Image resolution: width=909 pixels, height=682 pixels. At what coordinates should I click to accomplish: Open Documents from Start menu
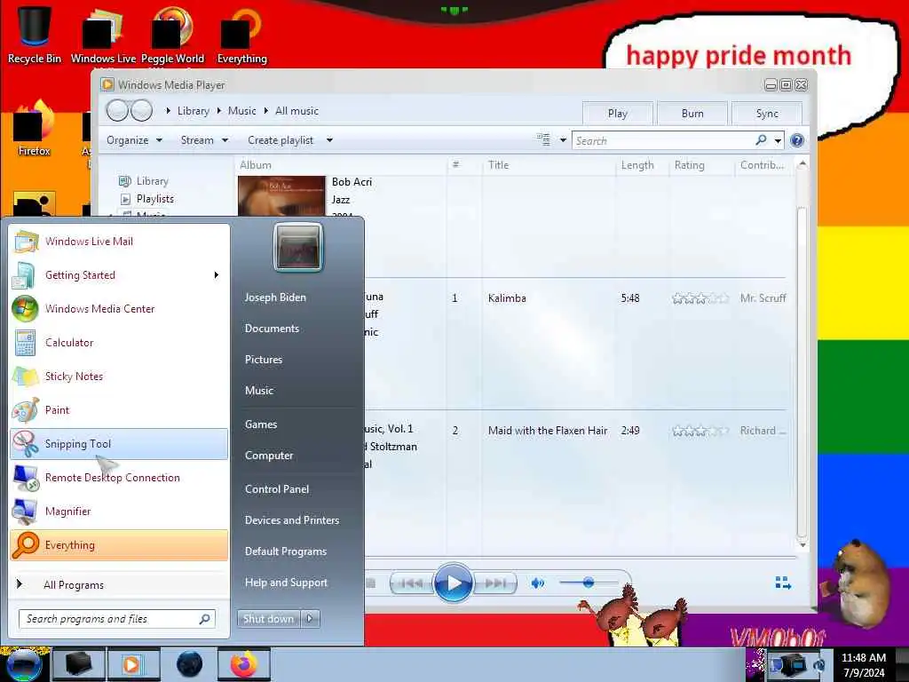click(x=272, y=329)
